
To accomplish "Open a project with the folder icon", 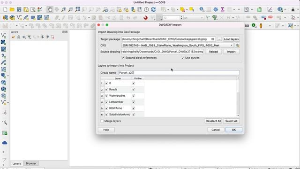I will pyautogui.click(x=12, y=9).
